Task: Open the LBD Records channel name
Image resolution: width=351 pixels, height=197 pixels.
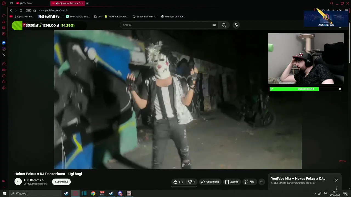Action: pyautogui.click(x=32, y=180)
